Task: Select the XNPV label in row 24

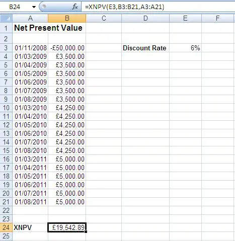Action: coord(23,227)
